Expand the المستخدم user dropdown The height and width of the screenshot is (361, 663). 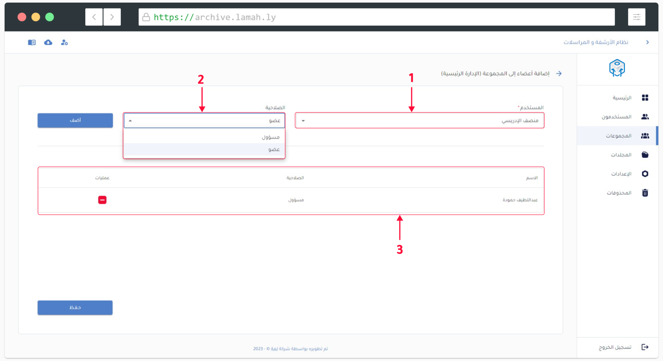click(419, 120)
